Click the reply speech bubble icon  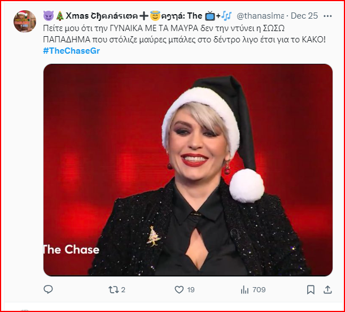[48, 289]
